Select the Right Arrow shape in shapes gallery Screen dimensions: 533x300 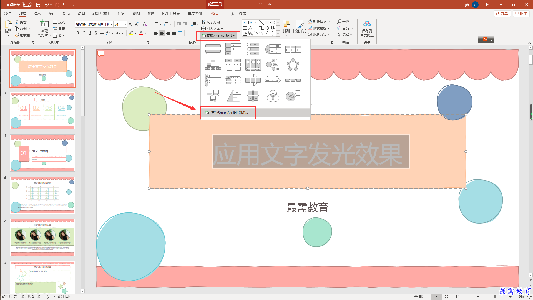click(x=267, y=28)
